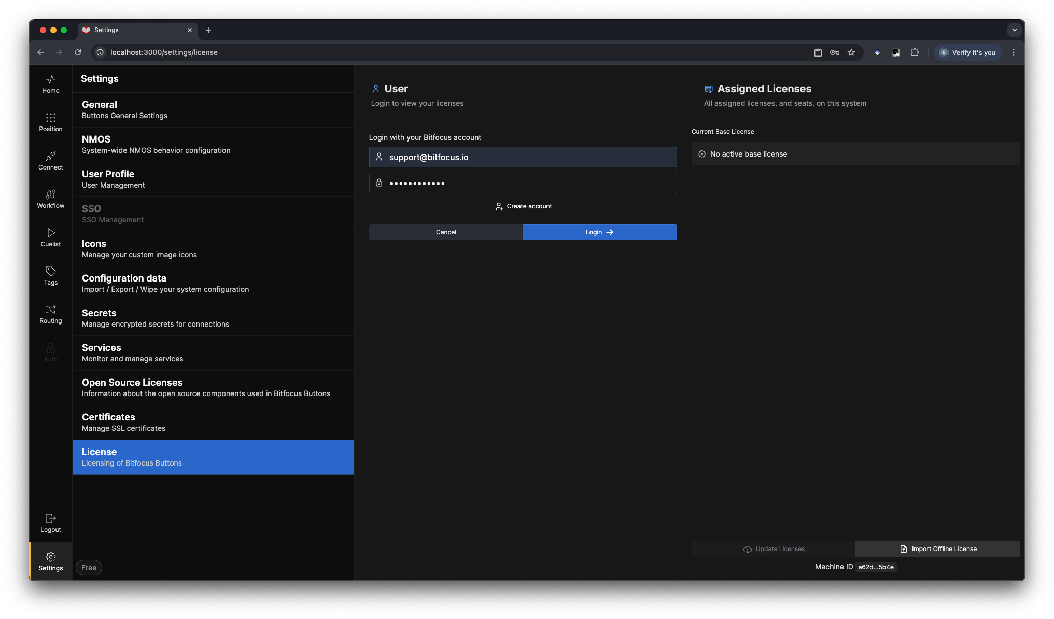
Task: Open Services settings
Action: pos(213,353)
